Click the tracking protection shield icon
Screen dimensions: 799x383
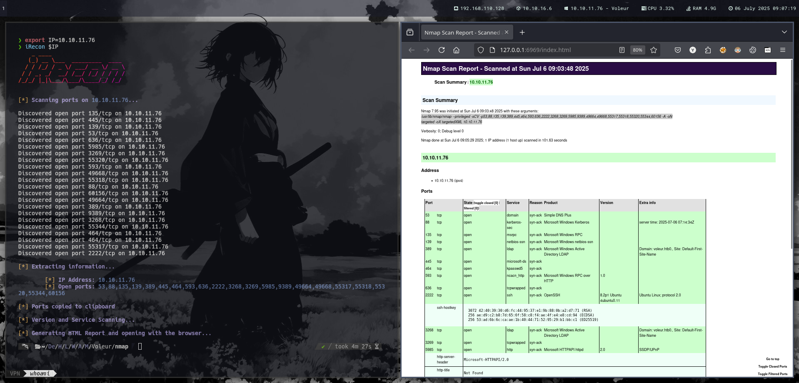[481, 50]
